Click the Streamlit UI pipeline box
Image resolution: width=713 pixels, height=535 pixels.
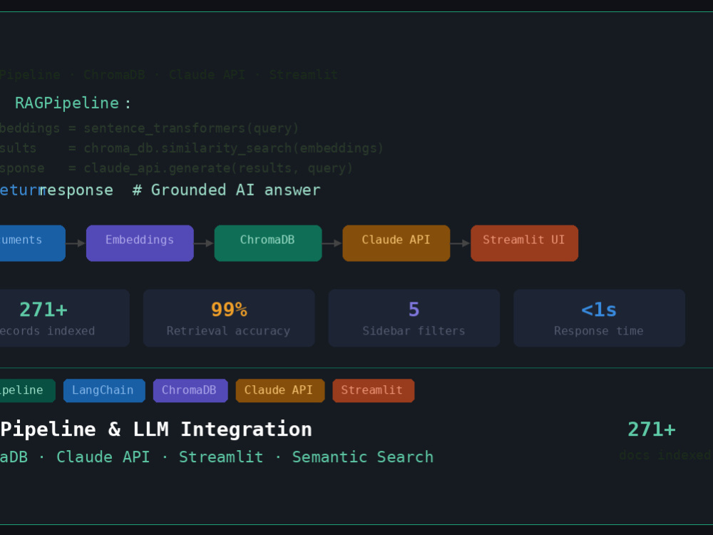pos(524,243)
